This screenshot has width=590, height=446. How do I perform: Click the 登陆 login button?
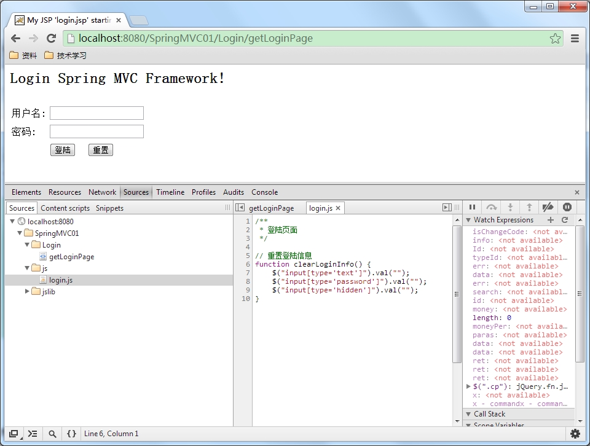coord(63,150)
